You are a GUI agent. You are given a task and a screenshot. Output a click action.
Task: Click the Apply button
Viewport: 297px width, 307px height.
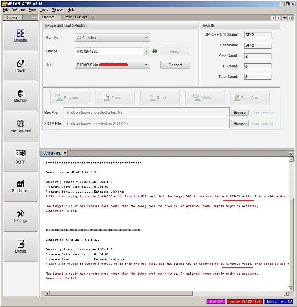[x=175, y=51]
